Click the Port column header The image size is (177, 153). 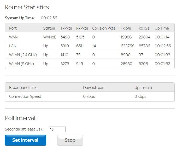tap(13, 28)
